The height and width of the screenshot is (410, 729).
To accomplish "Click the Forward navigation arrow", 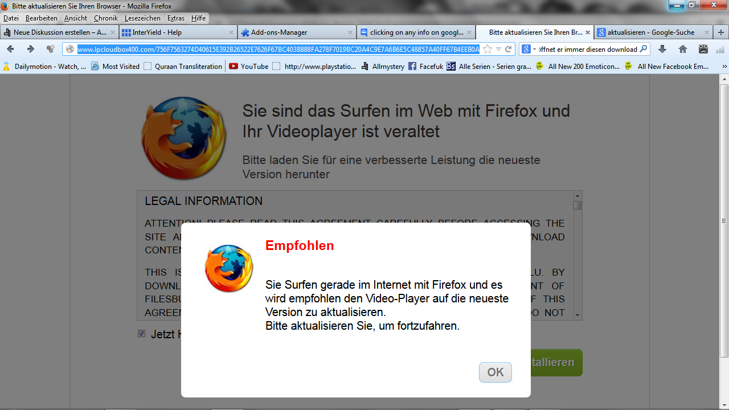I will point(31,49).
